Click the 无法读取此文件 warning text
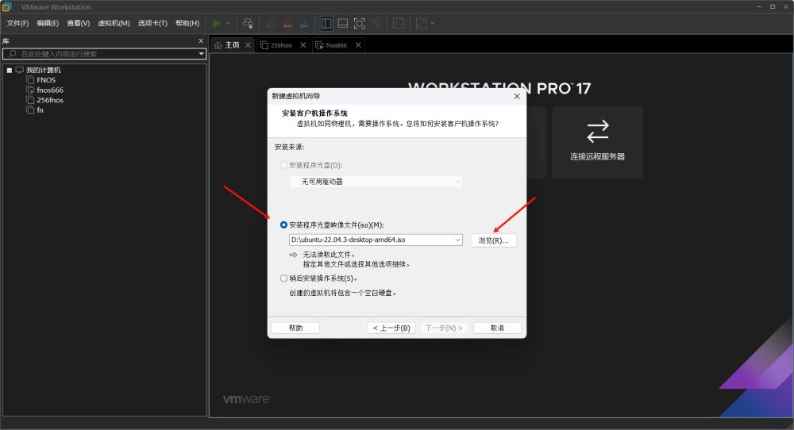This screenshot has height=430, width=794. pos(330,255)
